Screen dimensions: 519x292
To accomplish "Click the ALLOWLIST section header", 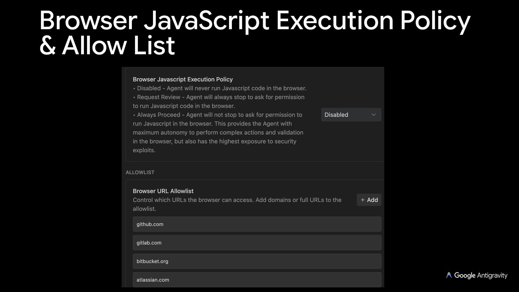I will tap(140, 172).
